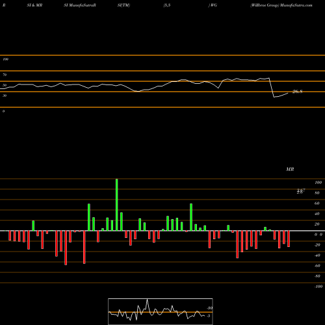This screenshot has width=325, height=325.
Task: Click the '70' level label on RSI axis
Action: coord(5,75)
